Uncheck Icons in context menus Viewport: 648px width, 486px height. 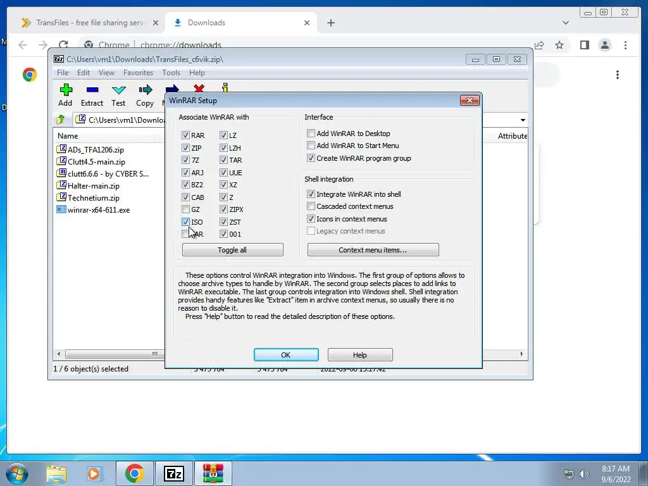[x=311, y=218]
